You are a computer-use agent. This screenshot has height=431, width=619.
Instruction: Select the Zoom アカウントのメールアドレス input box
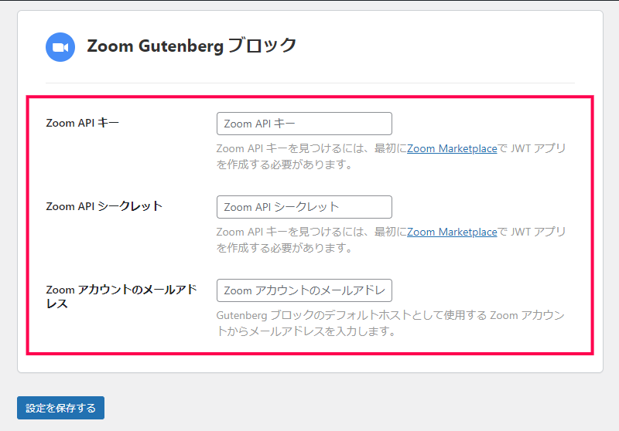304,290
